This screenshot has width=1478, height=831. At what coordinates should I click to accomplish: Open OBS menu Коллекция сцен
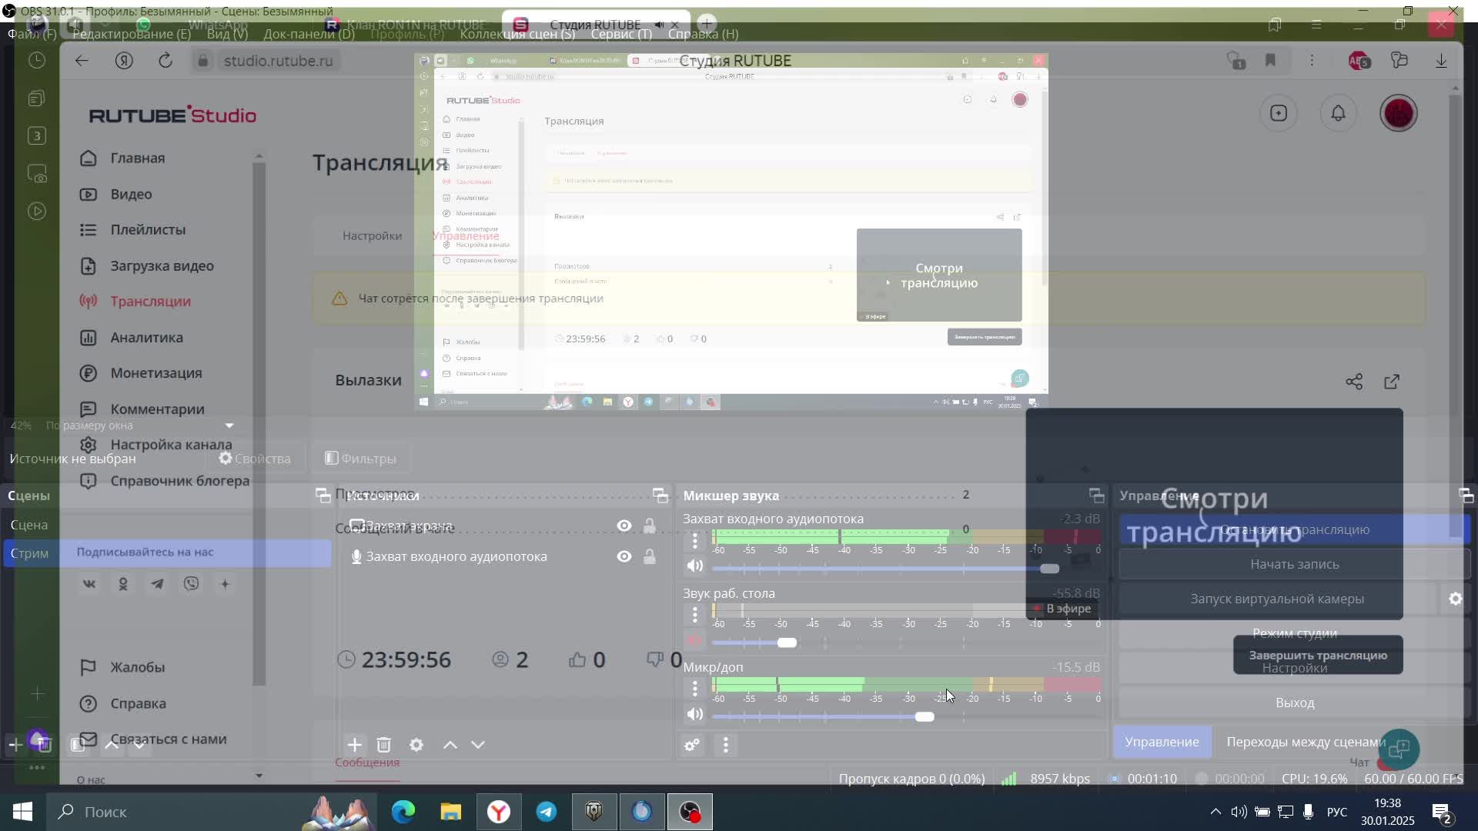(x=517, y=34)
